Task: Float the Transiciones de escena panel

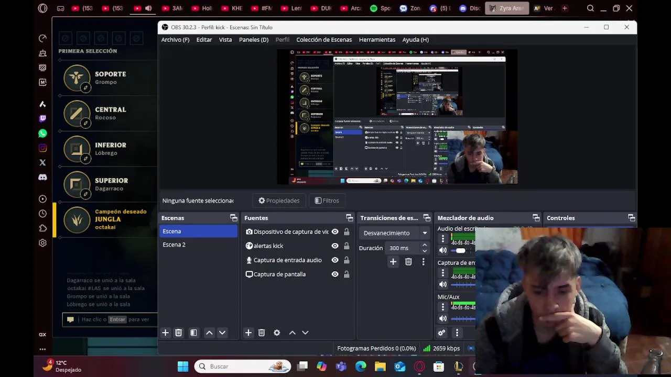Action: click(x=427, y=218)
